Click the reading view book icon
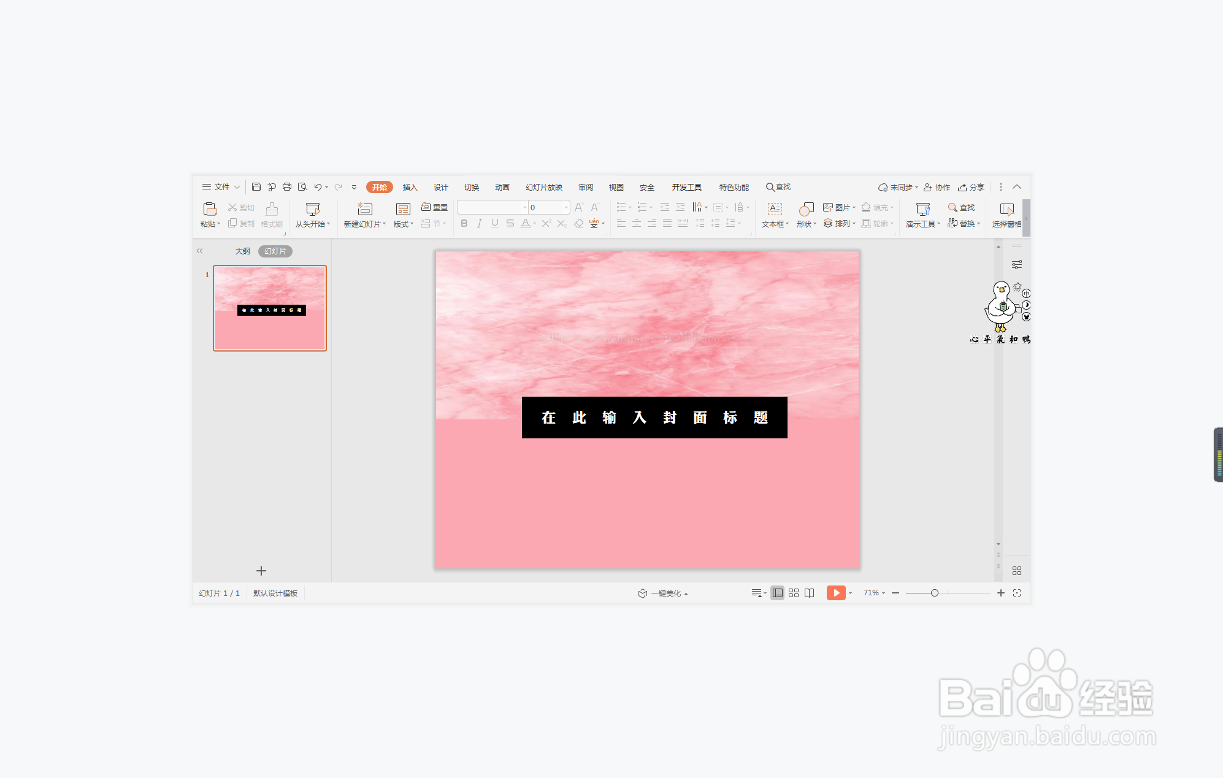Image resolution: width=1223 pixels, height=778 pixels. click(810, 593)
